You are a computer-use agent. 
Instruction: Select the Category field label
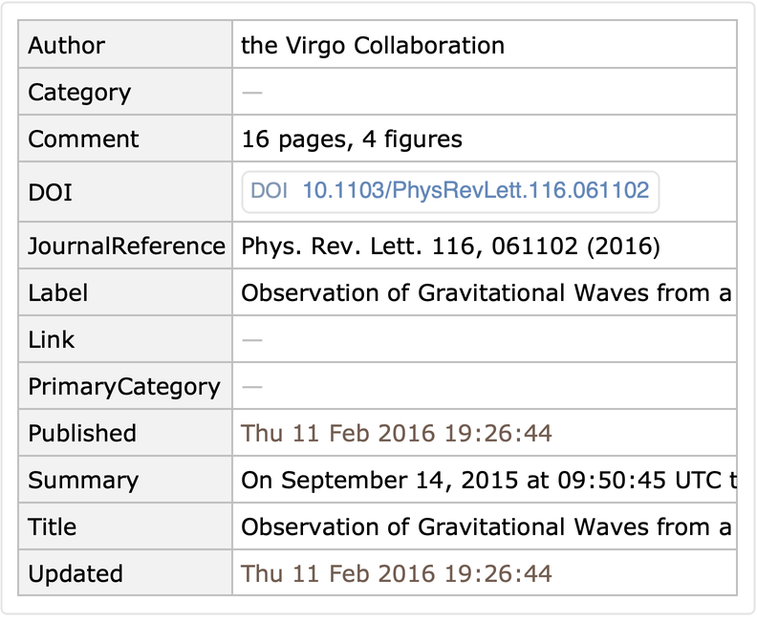(79, 93)
